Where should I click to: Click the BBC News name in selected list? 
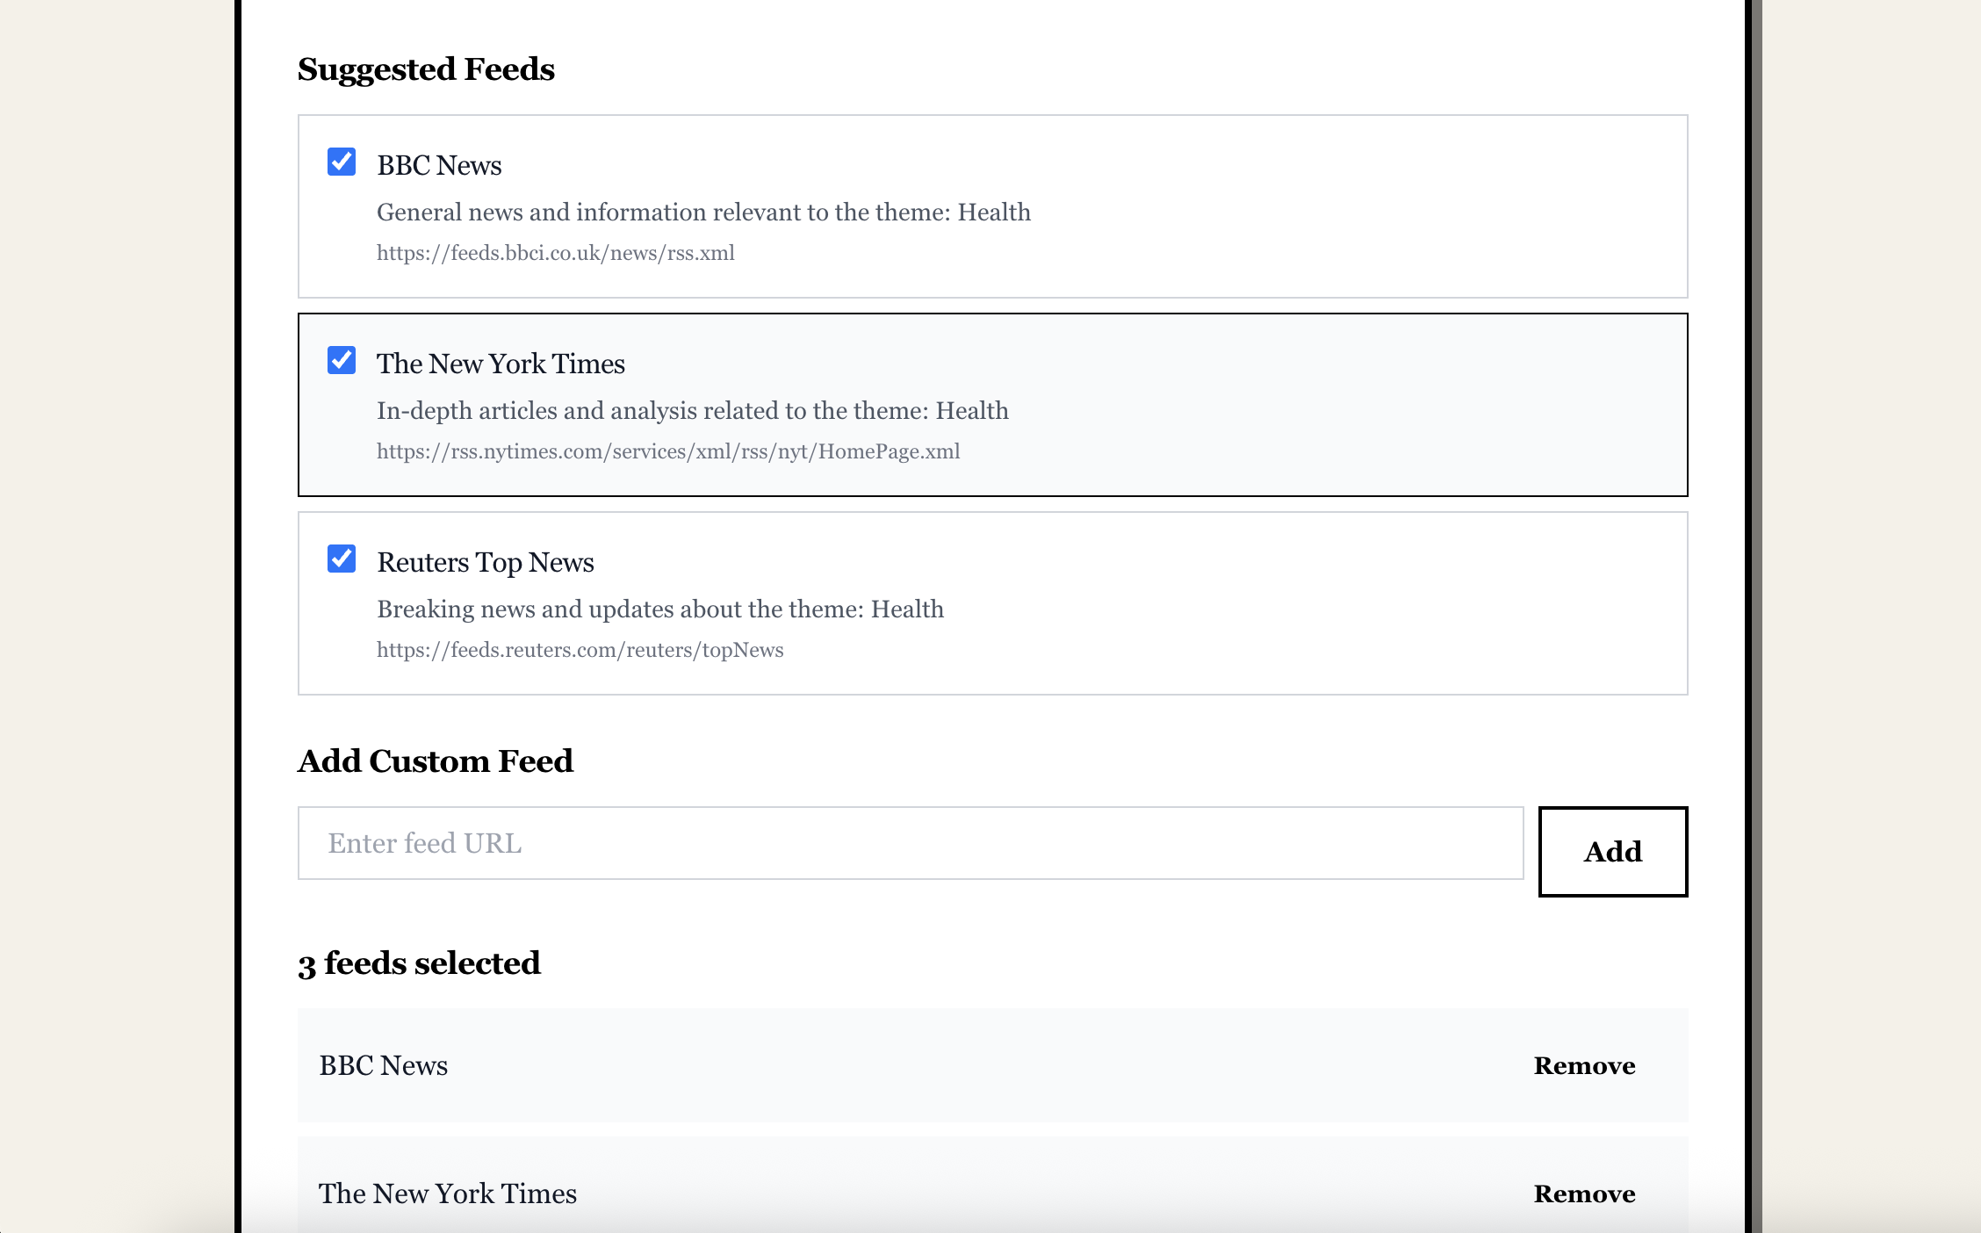point(384,1065)
